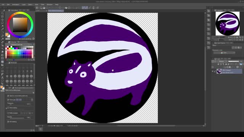Click the New document icon in command bar
The width and height of the screenshot is (244, 137).
41,8
